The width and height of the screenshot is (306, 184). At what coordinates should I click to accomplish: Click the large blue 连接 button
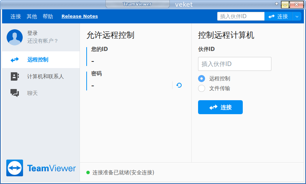[220, 107]
